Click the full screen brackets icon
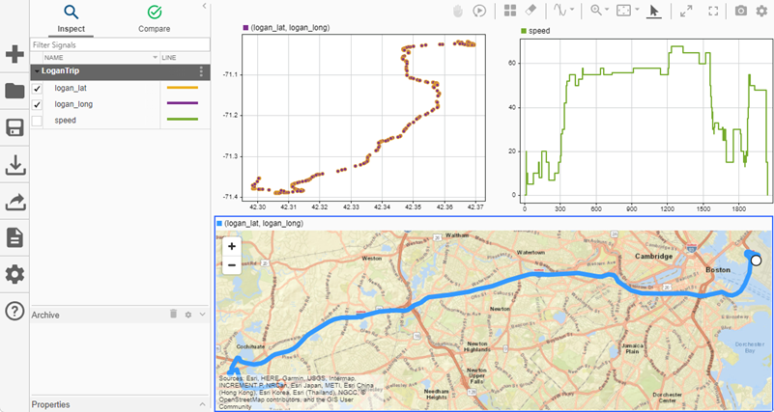The image size is (774, 412). [713, 11]
